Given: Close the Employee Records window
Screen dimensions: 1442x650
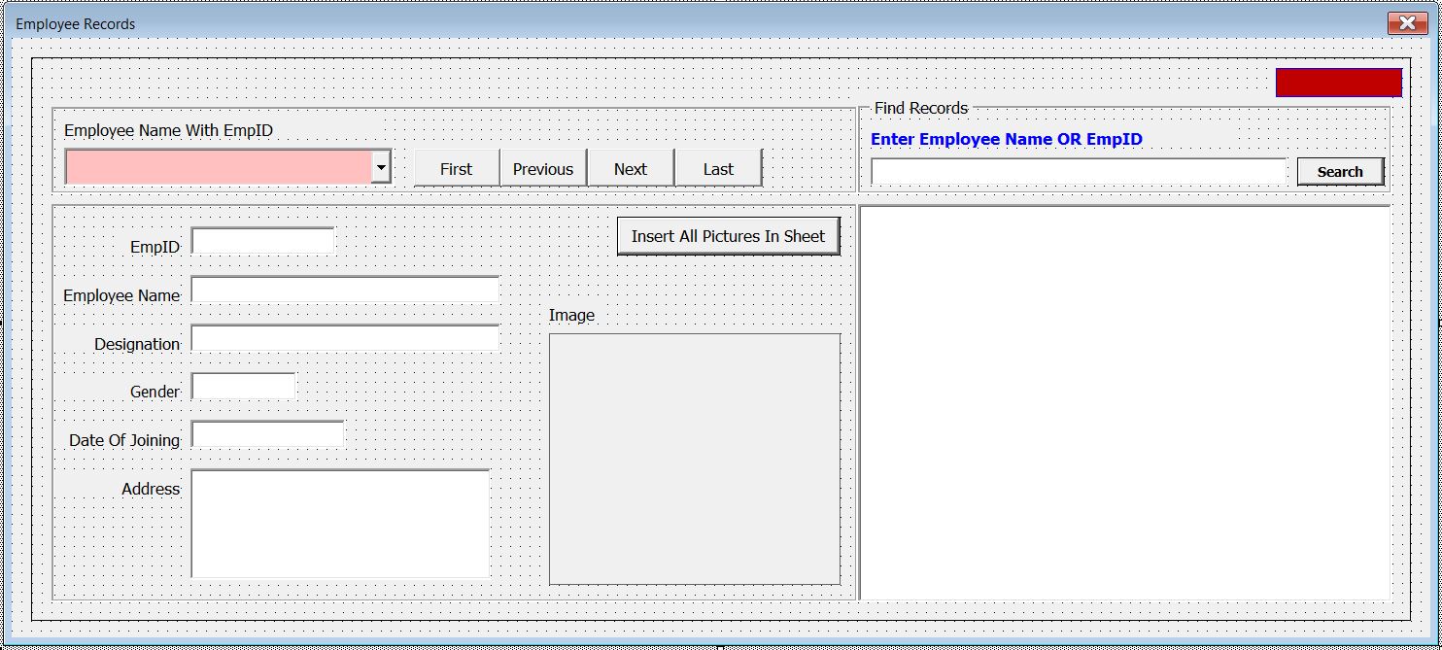Looking at the screenshot, I should (1406, 23).
